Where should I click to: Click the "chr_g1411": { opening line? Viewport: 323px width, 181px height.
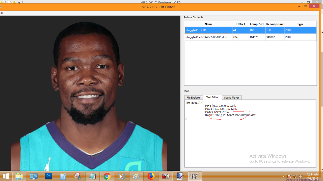(194, 103)
